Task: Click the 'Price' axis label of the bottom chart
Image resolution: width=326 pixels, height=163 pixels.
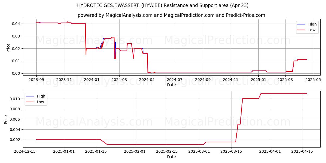Action: pyautogui.click(x=6, y=120)
